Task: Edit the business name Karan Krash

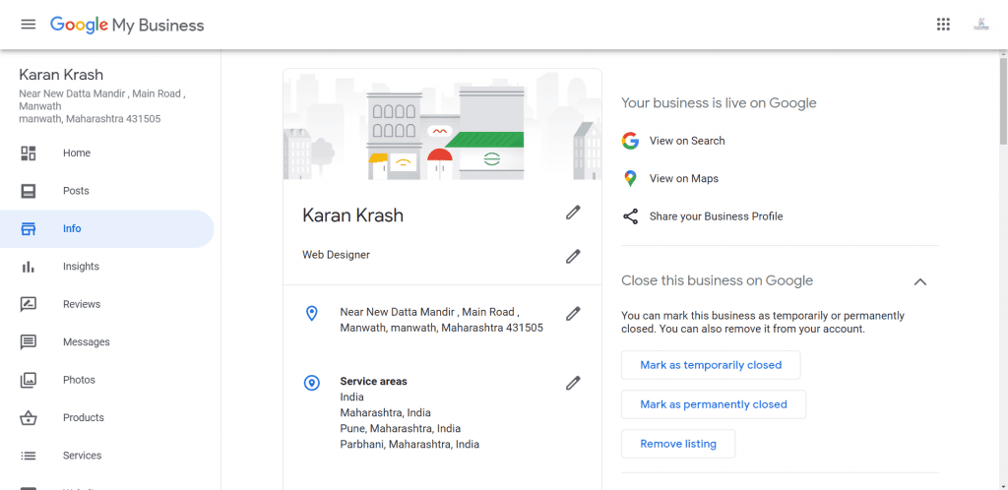Action: [573, 213]
